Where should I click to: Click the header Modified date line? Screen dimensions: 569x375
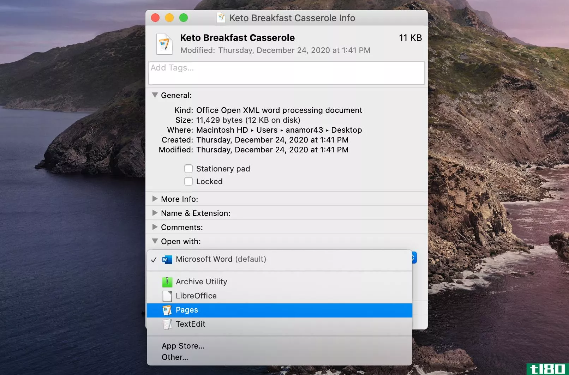pyautogui.click(x=275, y=50)
